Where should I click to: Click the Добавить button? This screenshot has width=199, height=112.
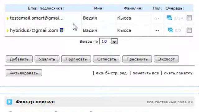19,59
